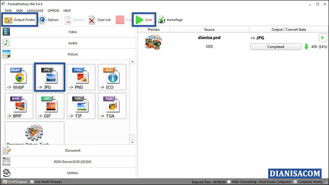Maximize the FormatFactory window
The image size is (329, 185).
coord(317,4)
